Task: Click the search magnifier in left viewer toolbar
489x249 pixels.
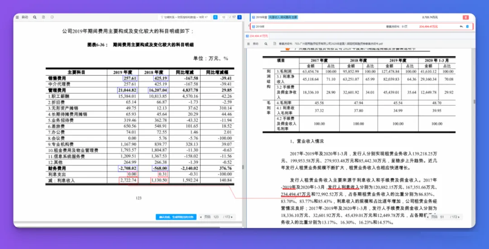Action: click(x=34, y=17)
